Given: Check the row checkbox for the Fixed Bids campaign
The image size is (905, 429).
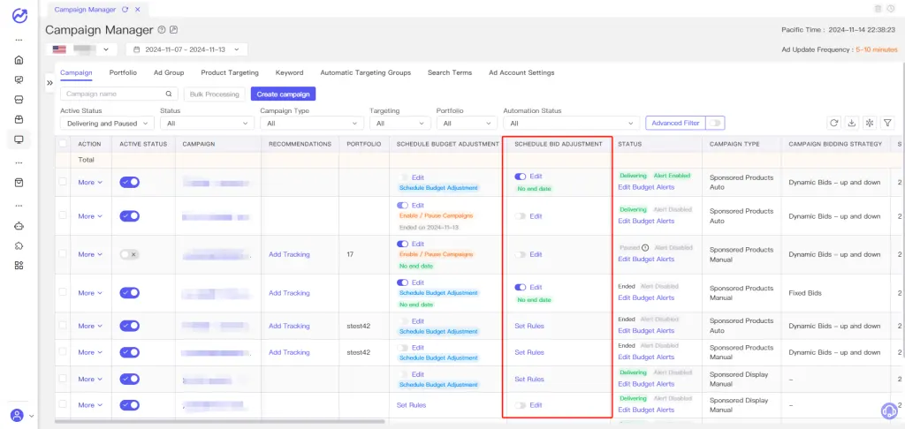Looking at the screenshot, I should tap(63, 292).
